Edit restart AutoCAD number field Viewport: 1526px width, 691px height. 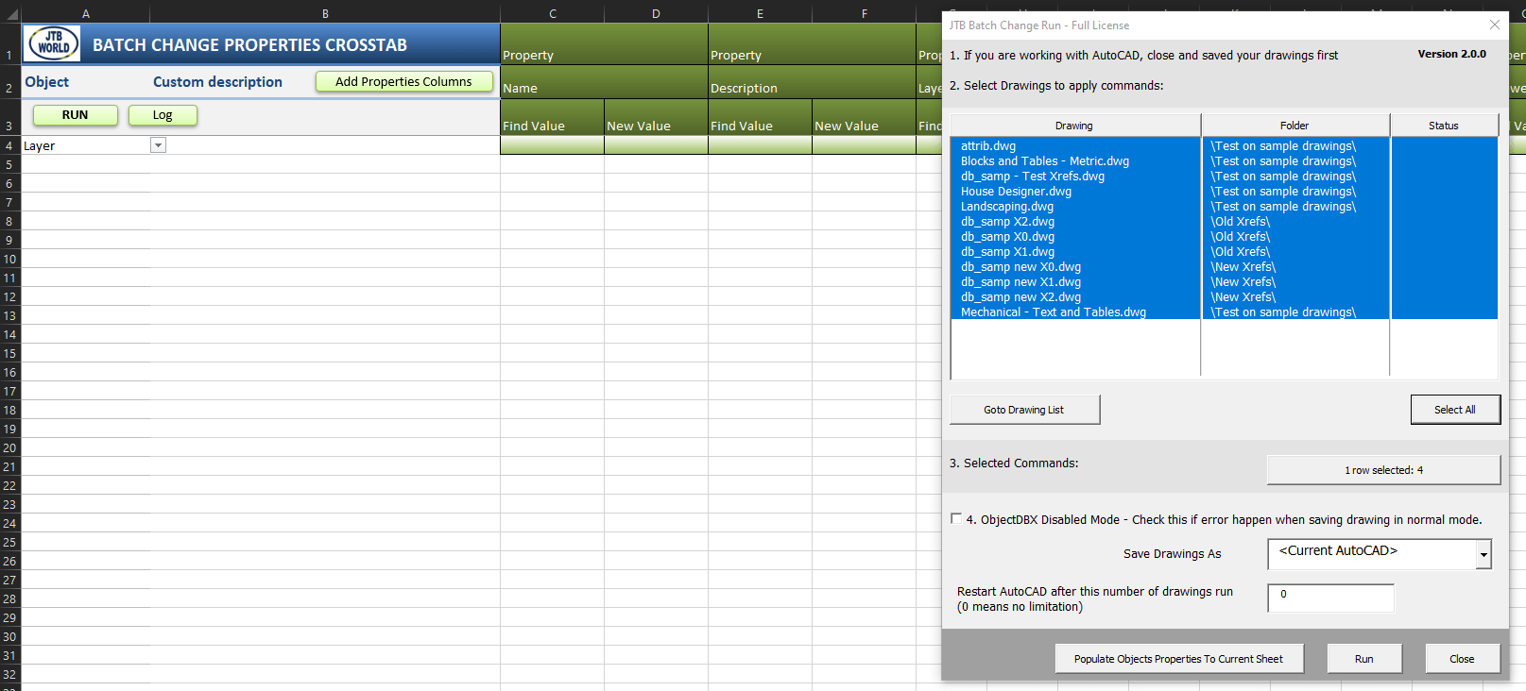(1330, 598)
